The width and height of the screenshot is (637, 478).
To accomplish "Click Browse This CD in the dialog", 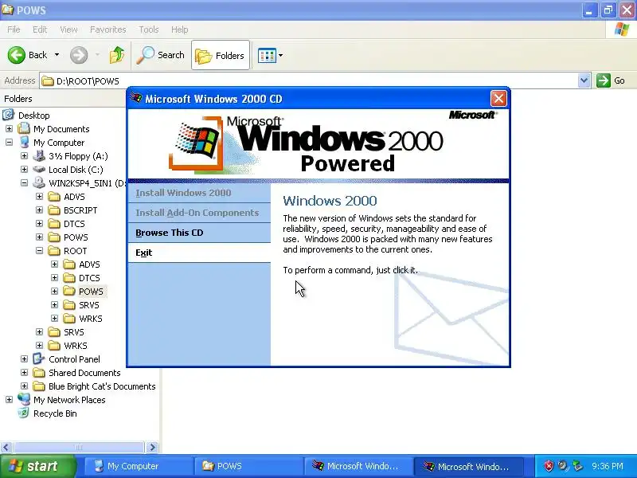I will pos(199,233).
